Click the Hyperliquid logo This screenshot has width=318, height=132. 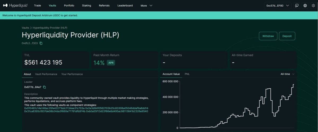[x=16, y=5]
